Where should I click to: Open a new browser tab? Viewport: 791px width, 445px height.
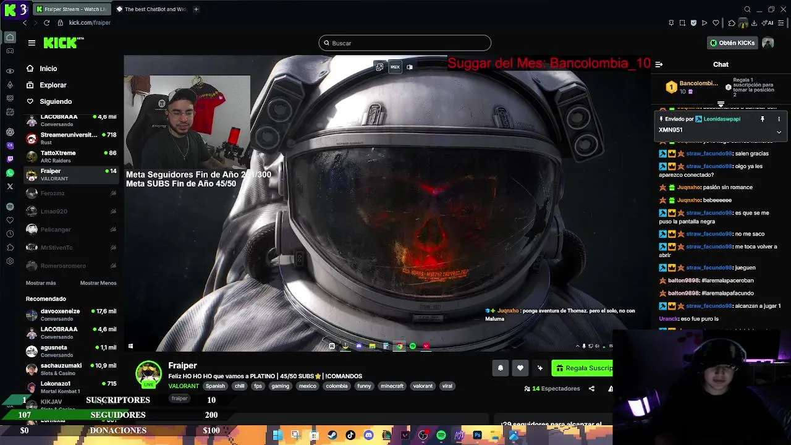tap(196, 9)
